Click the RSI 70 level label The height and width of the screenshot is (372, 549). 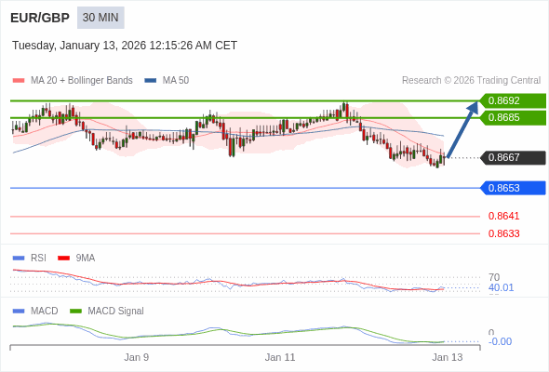point(494,277)
